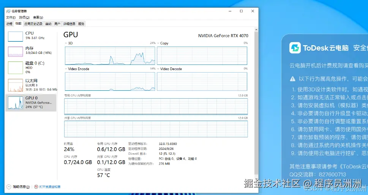The width and height of the screenshot is (368, 195).
Task: Click the Video Encode utilization graph
Action: (110, 81)
